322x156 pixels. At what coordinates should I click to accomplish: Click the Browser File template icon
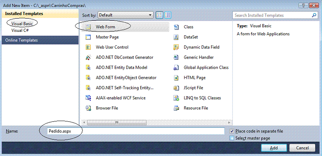[x=88, y=108]
